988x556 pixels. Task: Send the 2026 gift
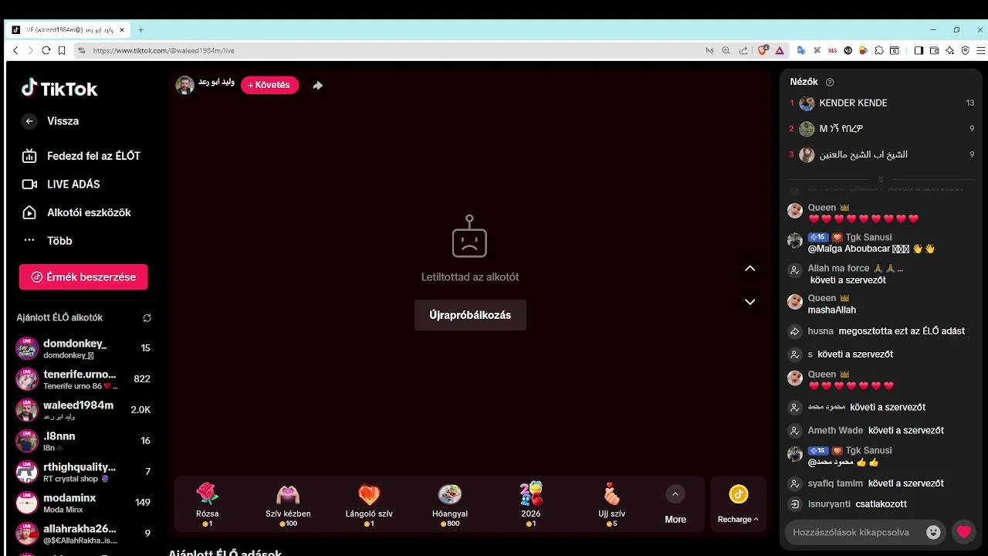[531, 504]
